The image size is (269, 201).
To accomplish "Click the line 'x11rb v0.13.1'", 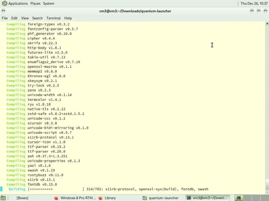I will (41, 180).
